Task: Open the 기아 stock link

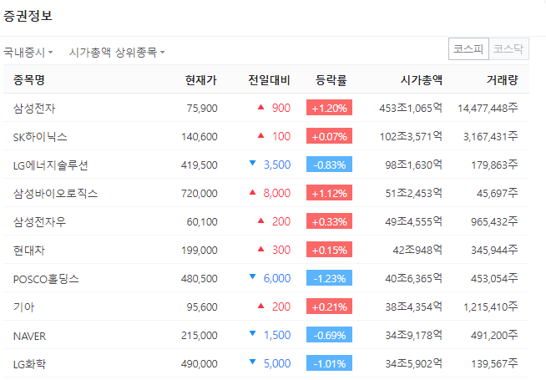Action: 23,307
